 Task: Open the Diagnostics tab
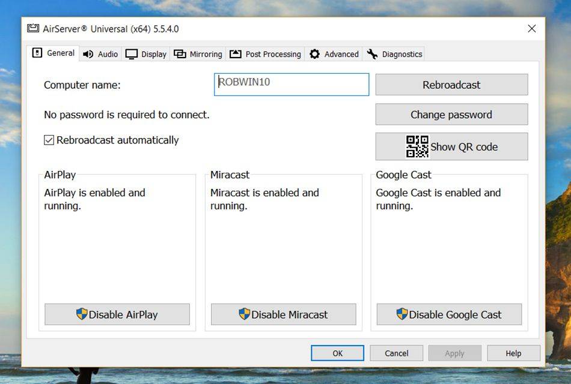pyautogui.click(x=394, y=54)
